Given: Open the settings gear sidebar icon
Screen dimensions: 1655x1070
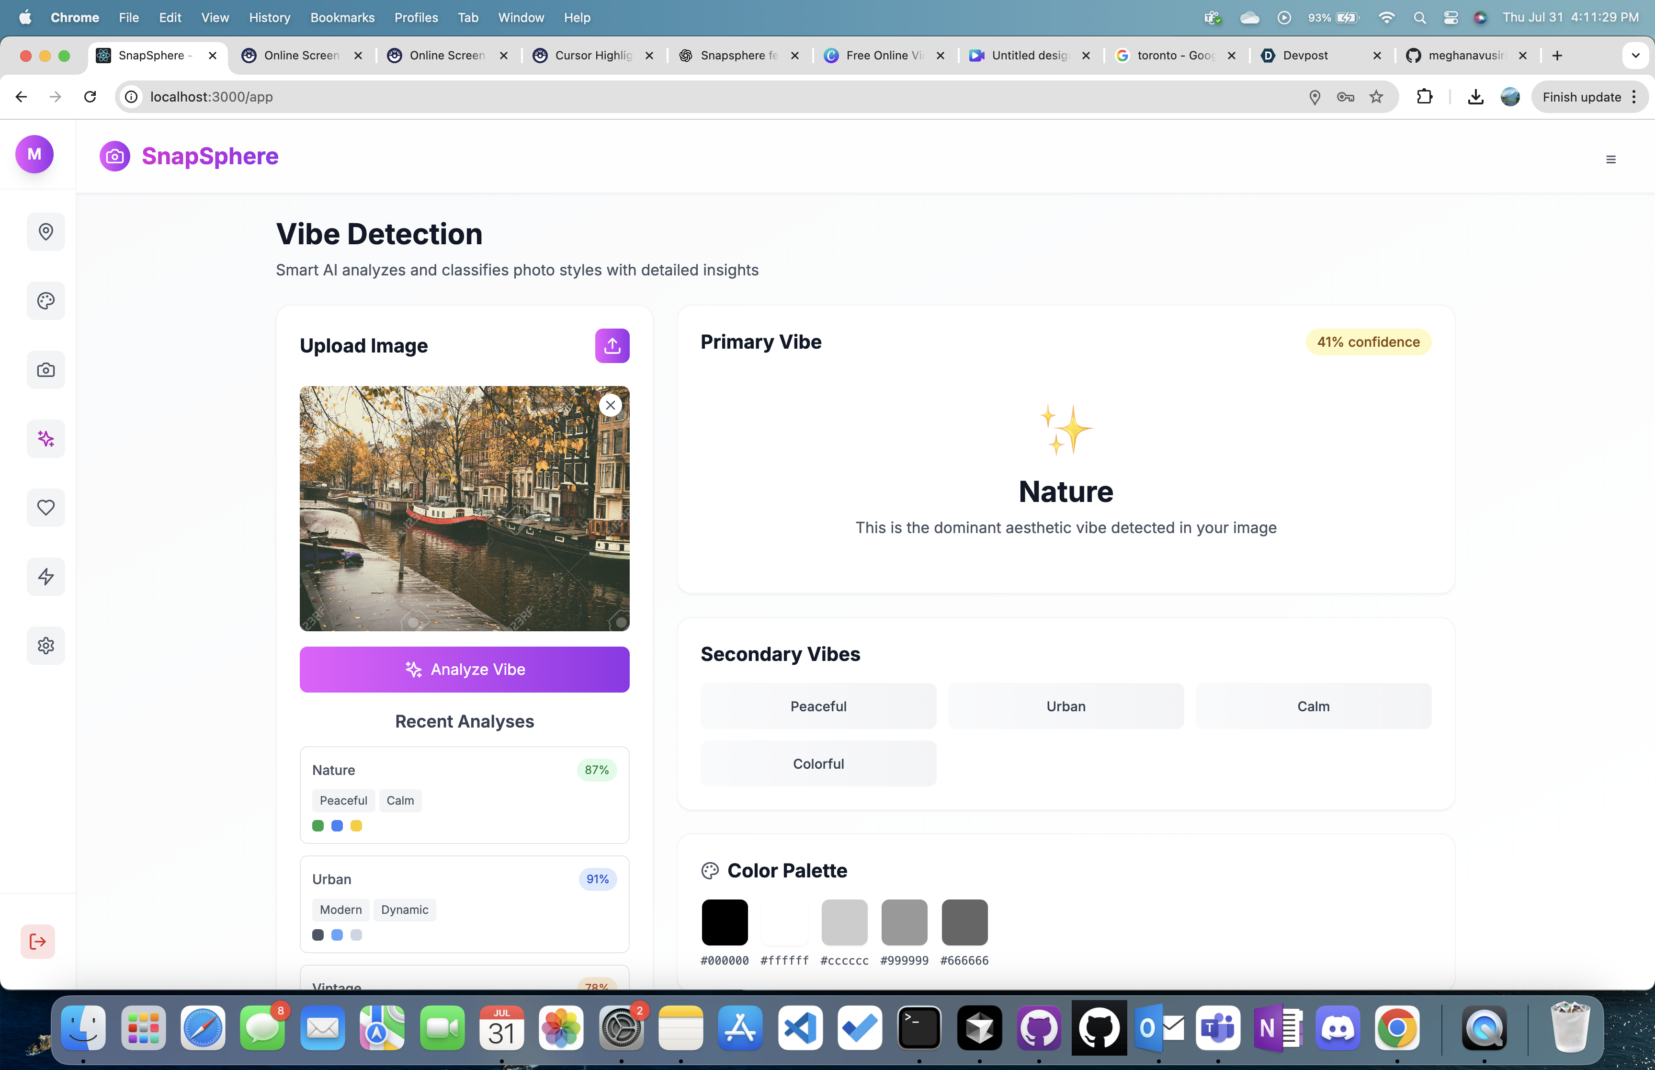Looking at the screenshot, I should [x=46, y=646].
